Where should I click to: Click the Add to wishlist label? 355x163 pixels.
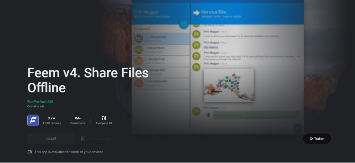coord(99,138)
